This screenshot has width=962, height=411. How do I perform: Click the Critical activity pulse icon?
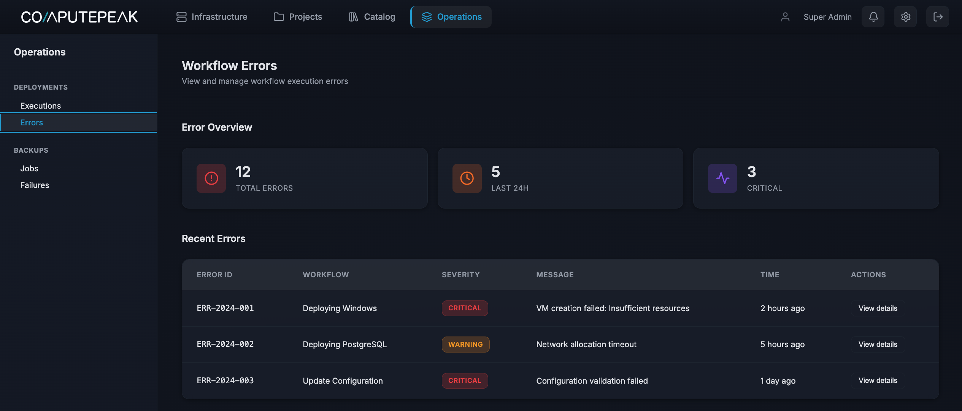pos(722,178)
